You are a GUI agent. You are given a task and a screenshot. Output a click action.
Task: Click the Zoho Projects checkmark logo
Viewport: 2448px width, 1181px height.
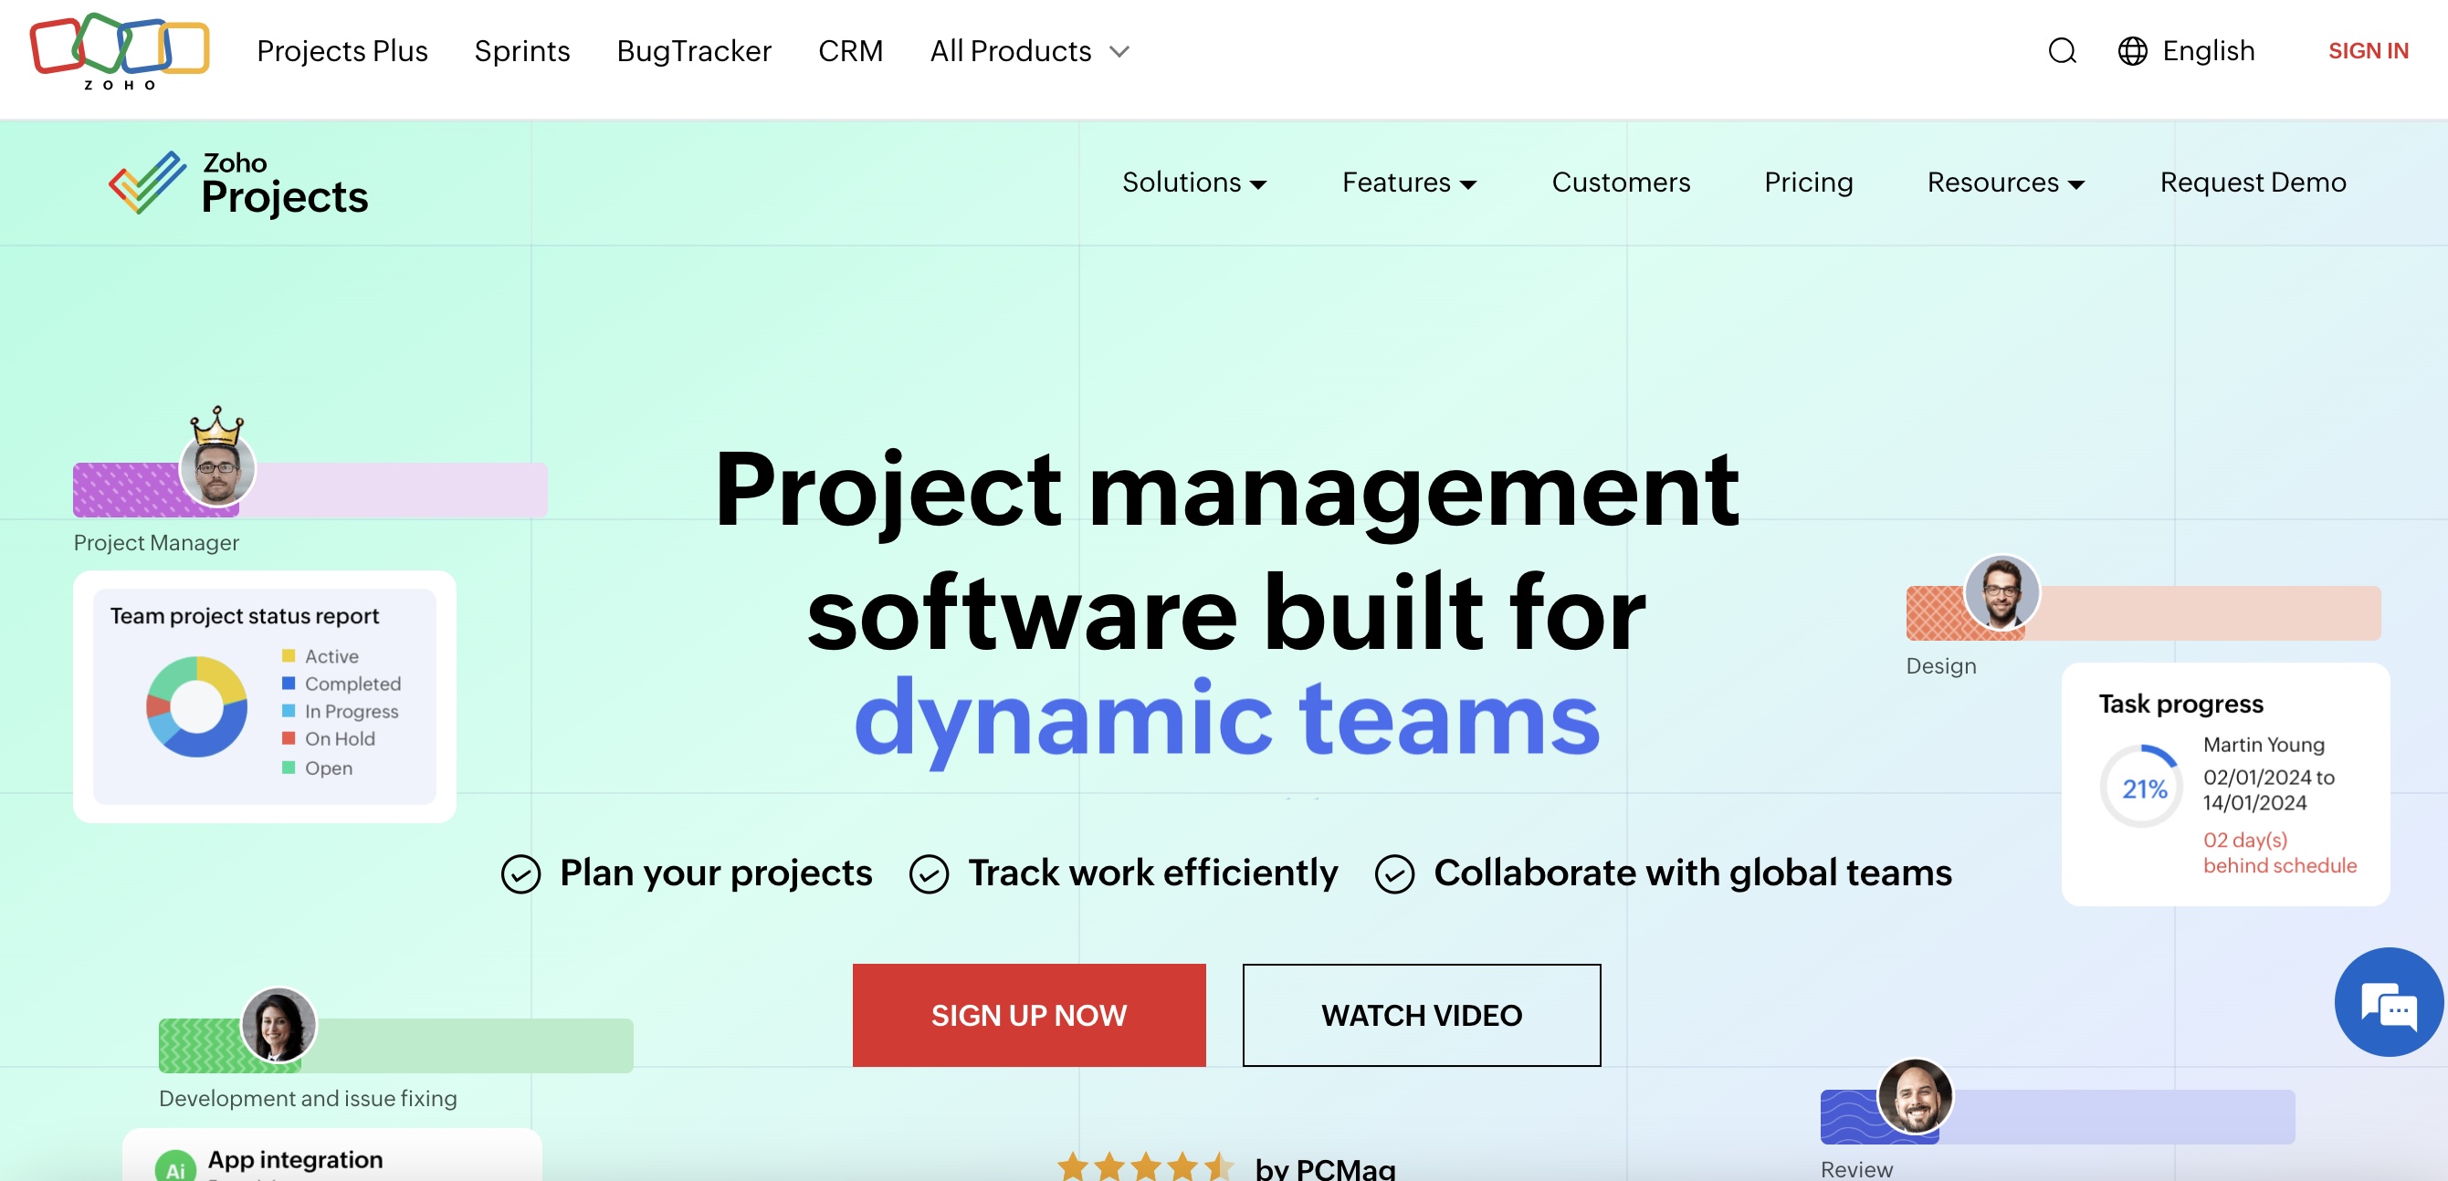pyautogui.click(x=147, y=182)
